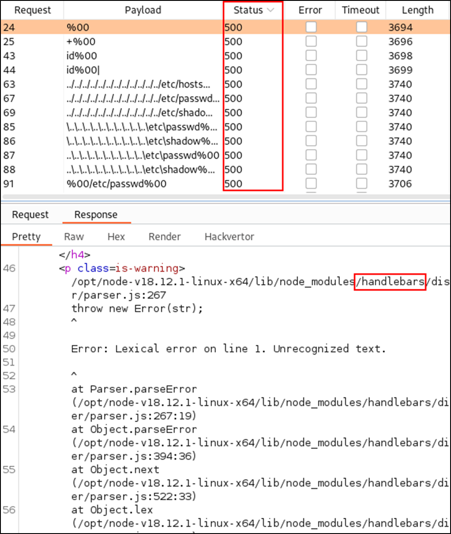
Task: Switch to the Request tab
Action: (30, 215)
